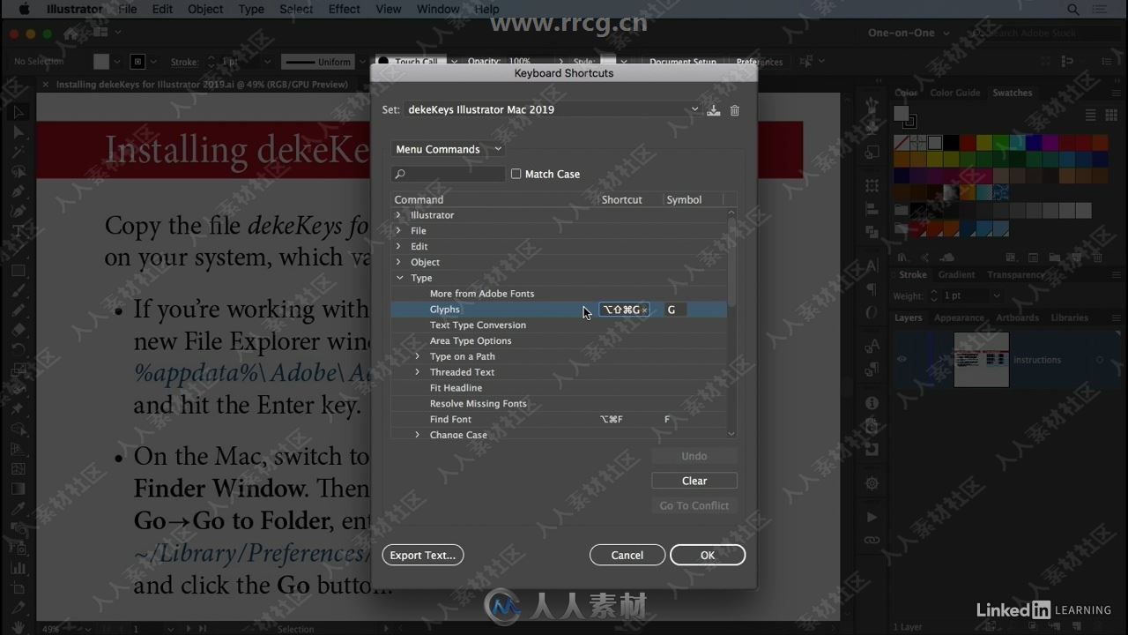This screenshot has height=635, width=1128.
Task: Expand the Illustrator command group
Action: pyautogui.click(x=398, y=215)
